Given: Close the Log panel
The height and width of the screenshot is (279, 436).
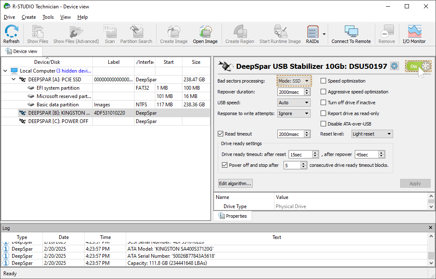Looking at the screenshot, I should pos(431,228).
